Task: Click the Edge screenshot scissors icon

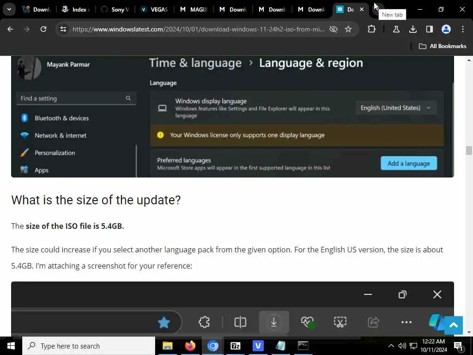Action: pyautogui.click(x=340, y=322)
